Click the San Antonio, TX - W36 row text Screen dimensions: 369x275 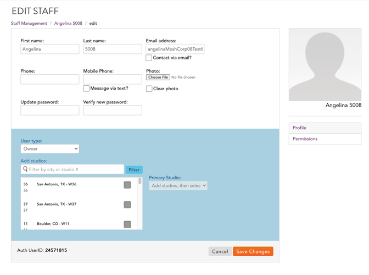pyautogui.click(x=57, y=184)
